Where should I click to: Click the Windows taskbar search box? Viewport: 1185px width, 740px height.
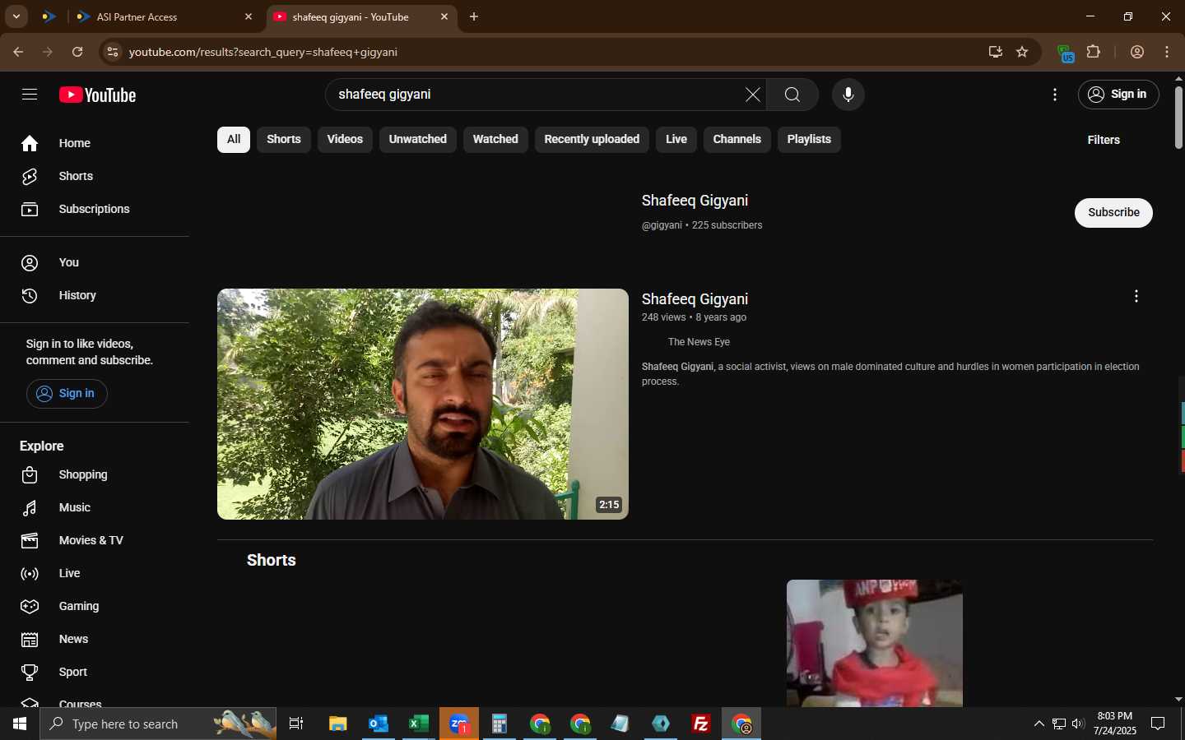click(x=158, y=724)
